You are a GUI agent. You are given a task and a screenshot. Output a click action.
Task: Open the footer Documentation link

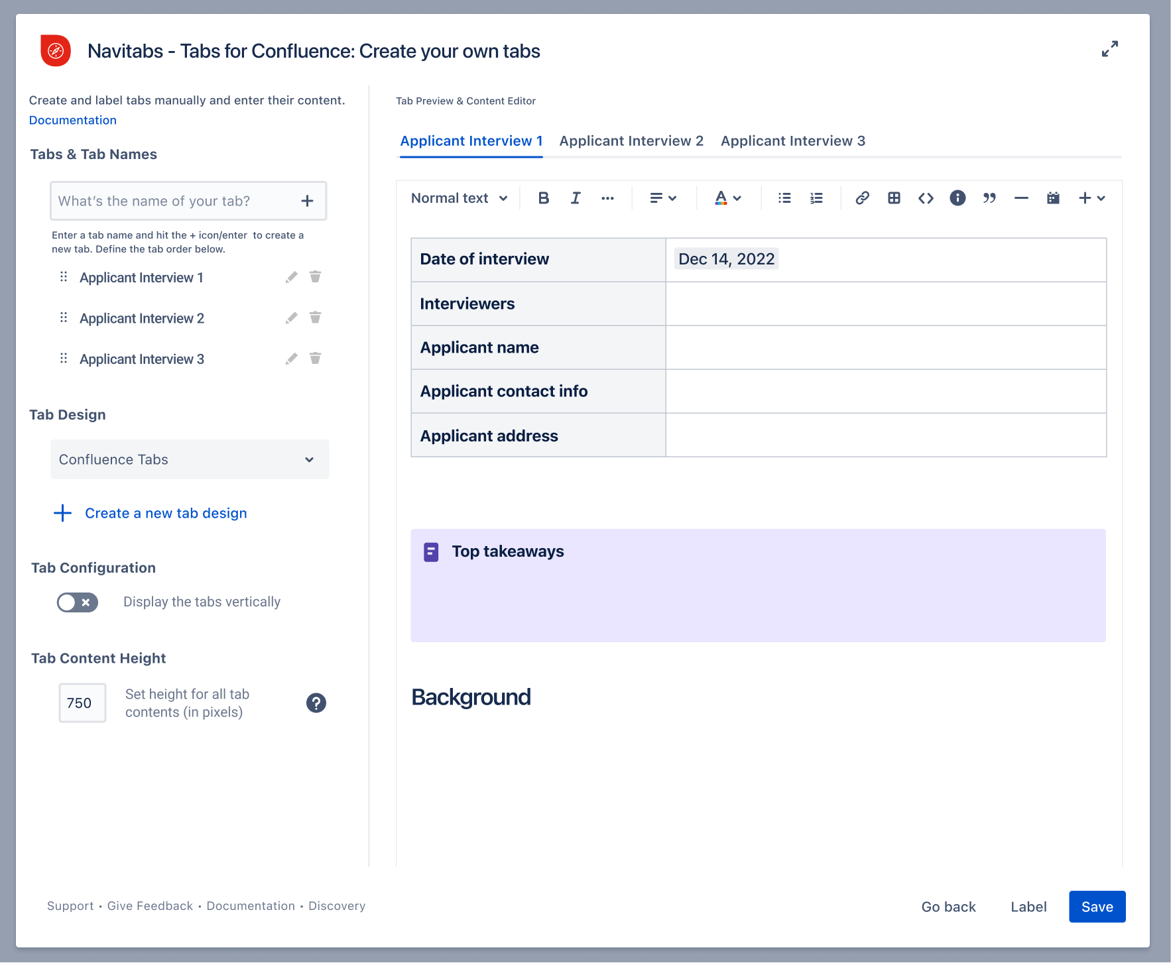click(251, 906)
